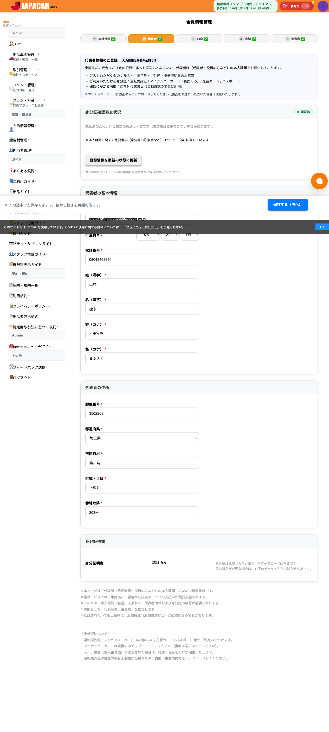Click the handshake transaction icon

(x=11, y=74)
